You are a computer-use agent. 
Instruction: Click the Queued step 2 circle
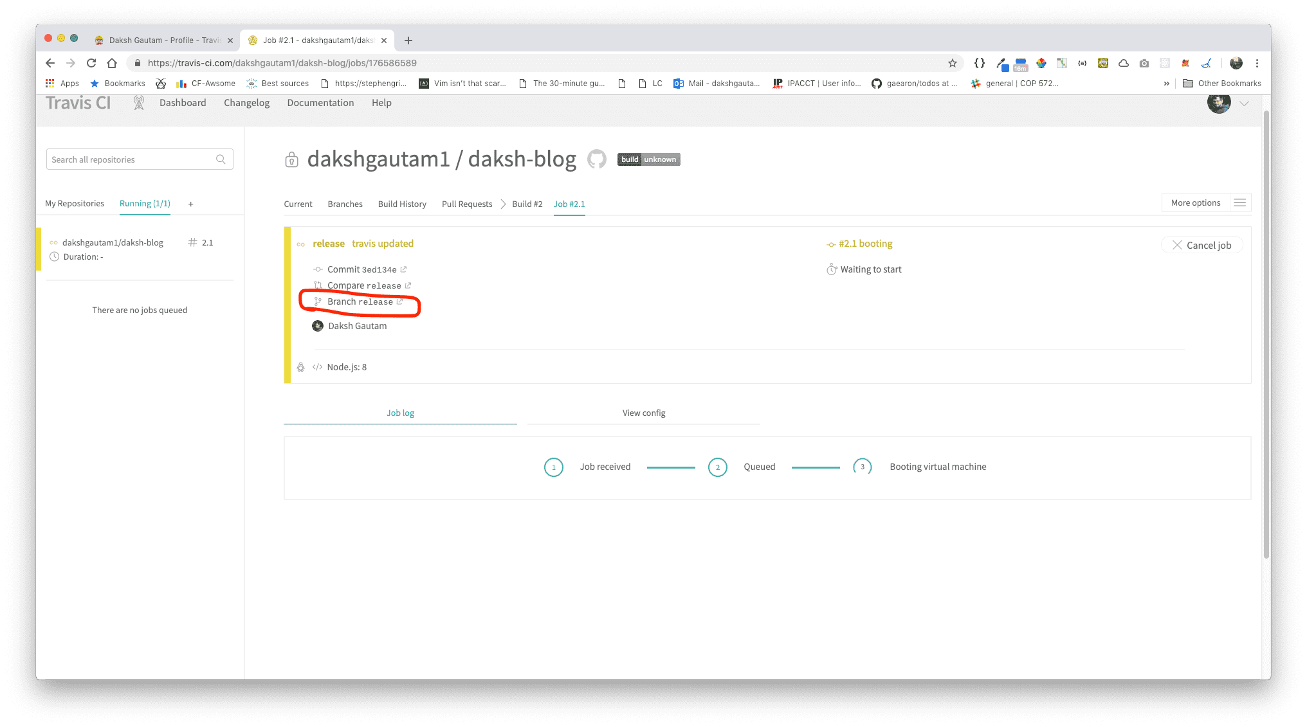(717, 467)
